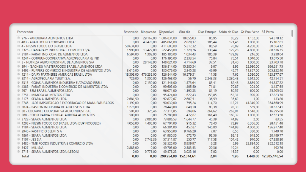Image resolution: width=306 pixels, height=172 pixels.
Task: Sort by the Reservado column header
Action: click(x=131, y=32)
